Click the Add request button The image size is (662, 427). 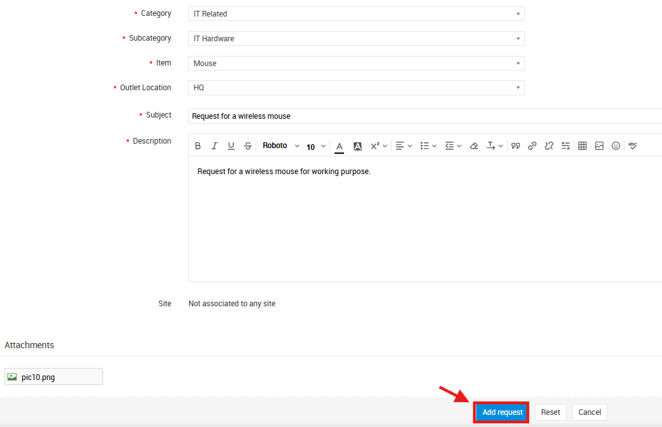coord(502,412)
